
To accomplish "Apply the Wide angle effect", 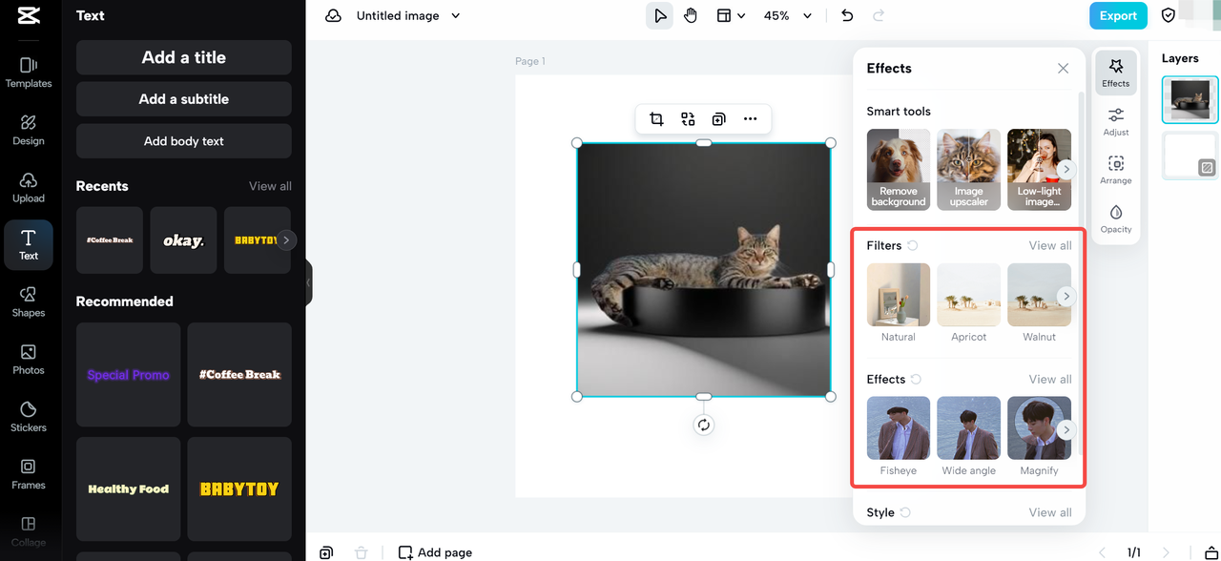I will pos(968,436).
